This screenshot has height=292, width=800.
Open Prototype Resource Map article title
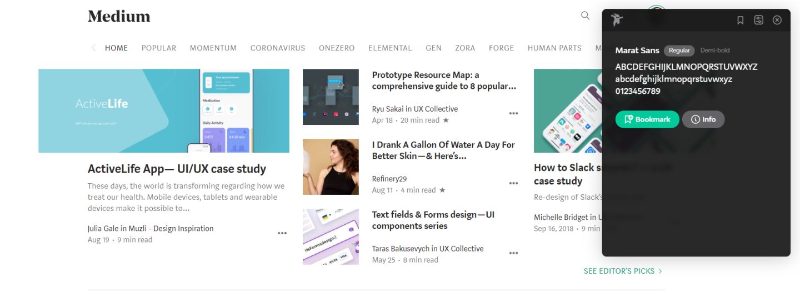(444, 80)
